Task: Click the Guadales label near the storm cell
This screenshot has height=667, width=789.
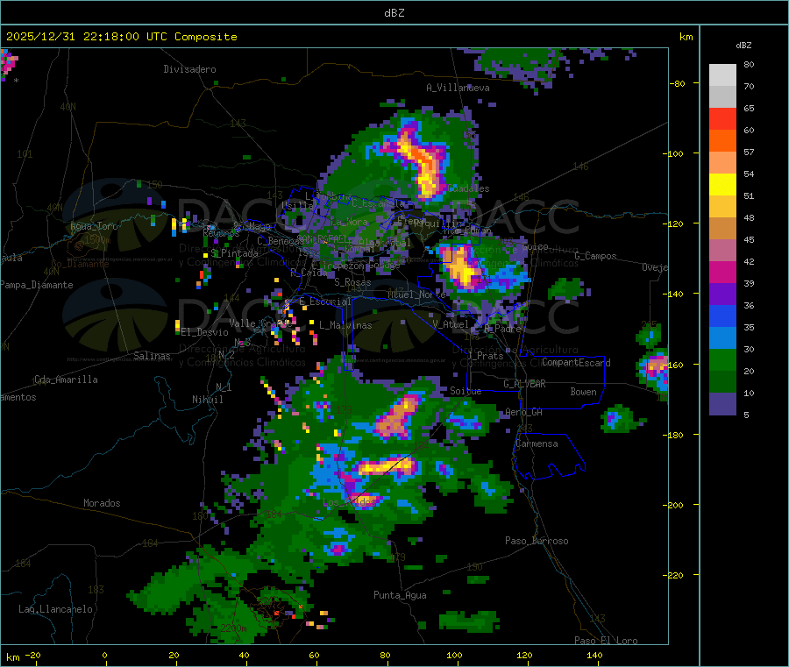Action: (x=468, y=188)
